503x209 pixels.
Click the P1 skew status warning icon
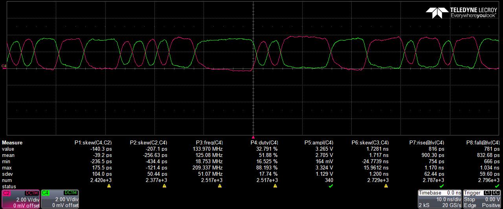coord(109,186)
